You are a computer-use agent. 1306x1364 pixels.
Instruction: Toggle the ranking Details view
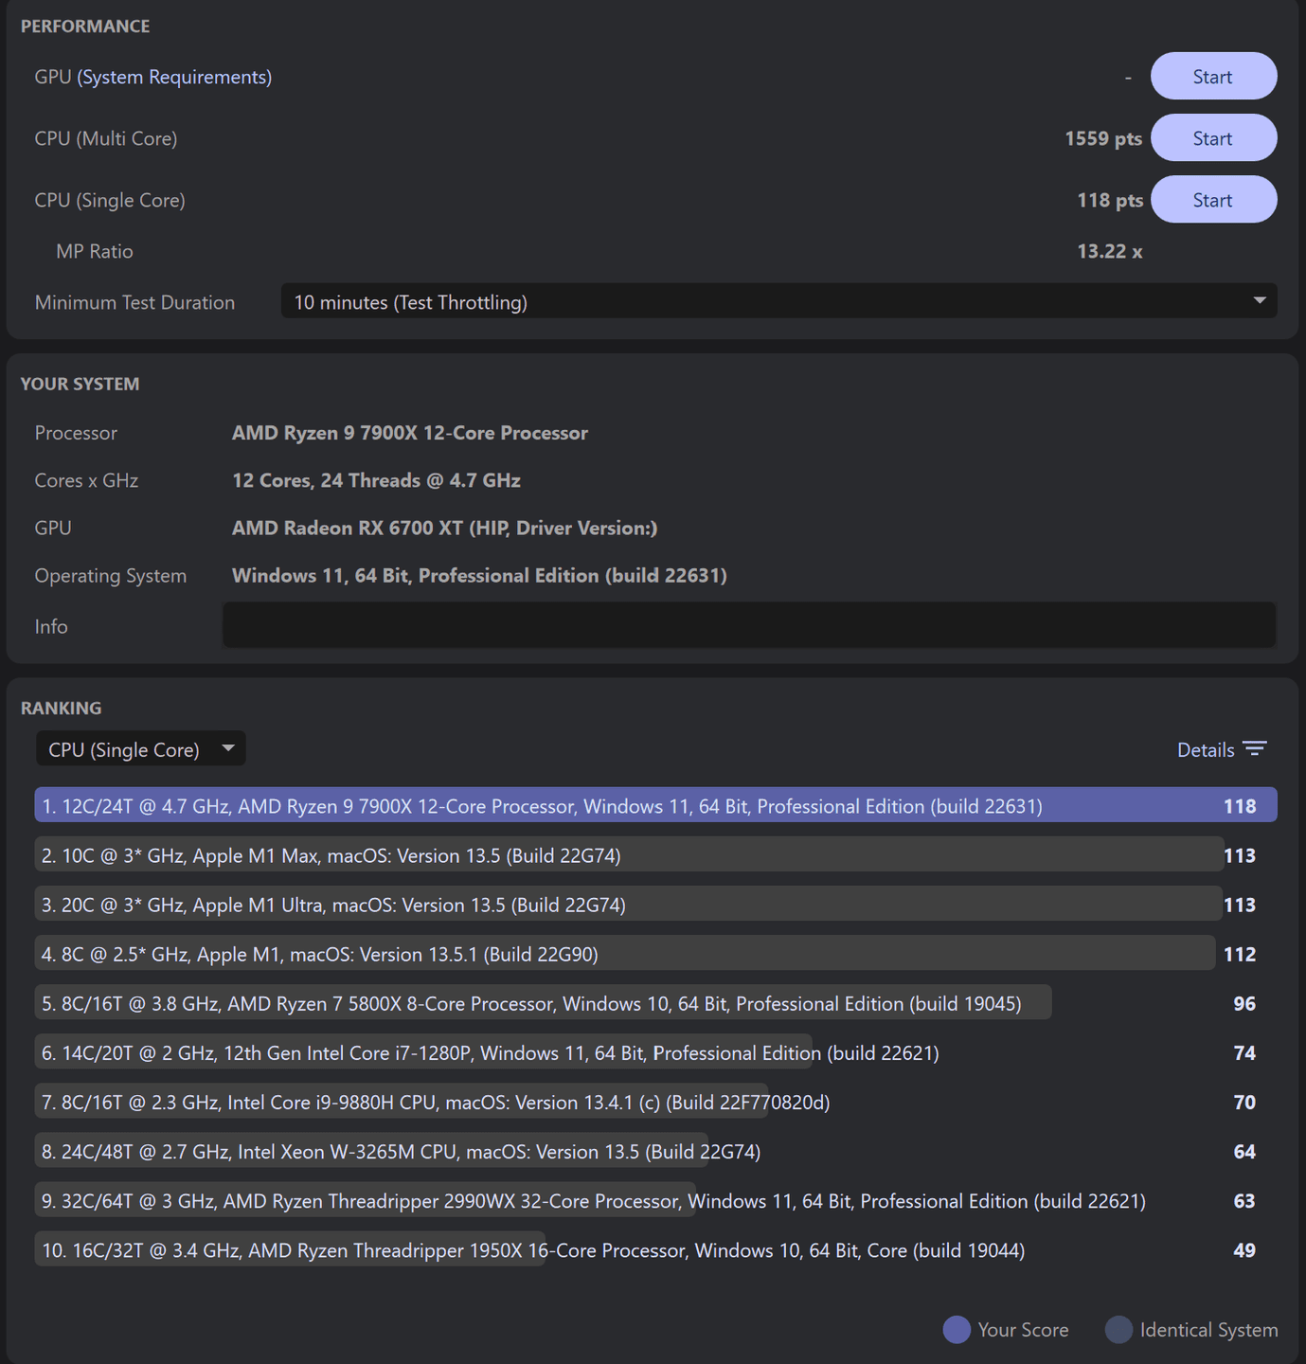pos(1221,749)
